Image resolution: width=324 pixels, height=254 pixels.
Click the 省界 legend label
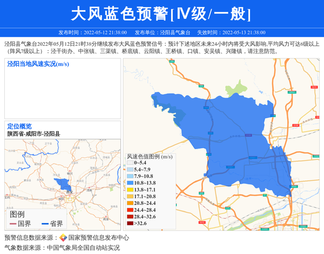[x=56, y=224]
